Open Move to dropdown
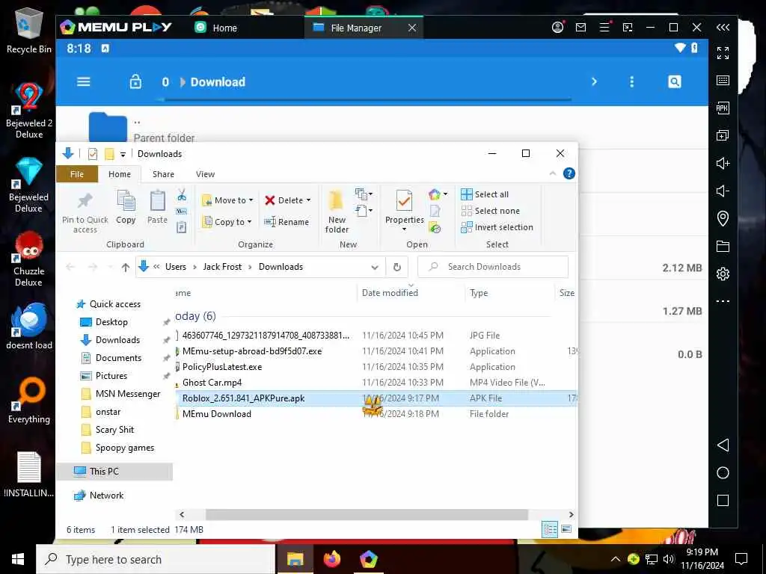 pos(227,200)
